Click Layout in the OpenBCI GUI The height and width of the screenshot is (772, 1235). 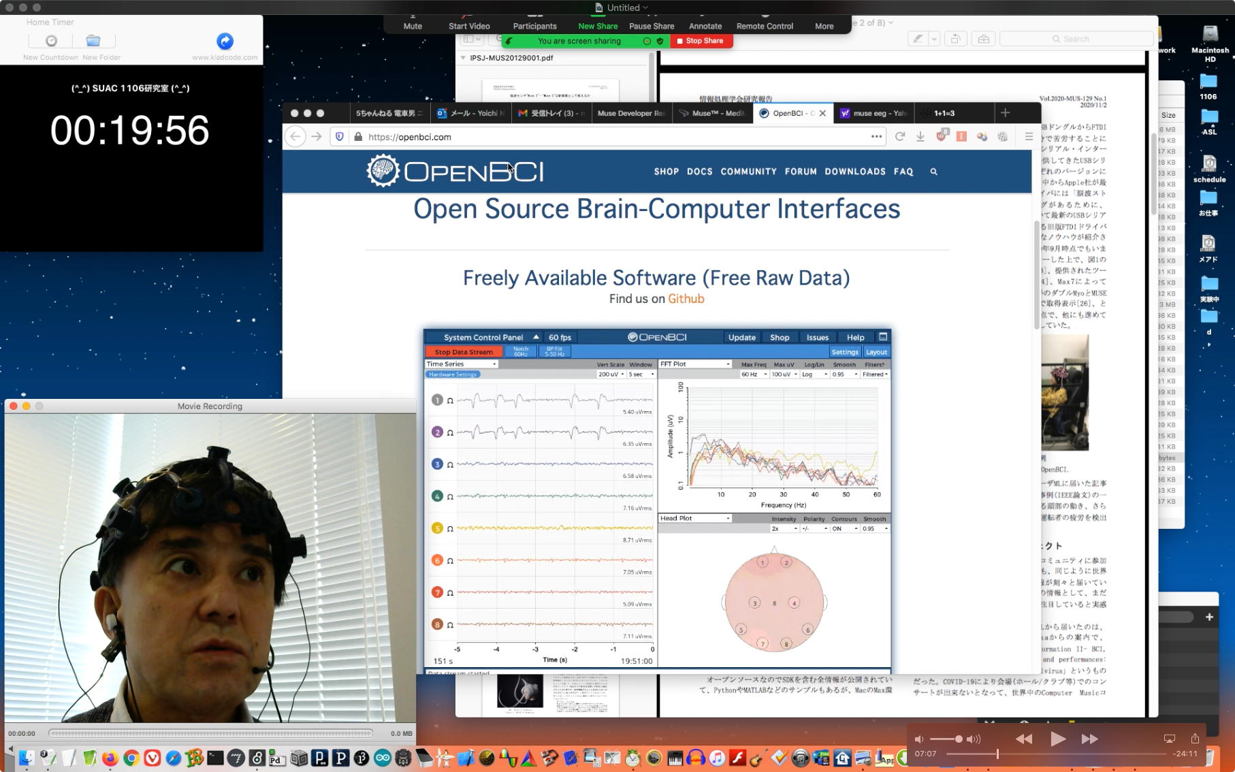(876, 352)
